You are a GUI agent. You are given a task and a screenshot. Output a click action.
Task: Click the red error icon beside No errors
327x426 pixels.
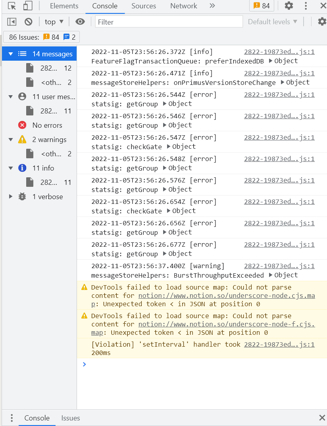pos(22,125)
